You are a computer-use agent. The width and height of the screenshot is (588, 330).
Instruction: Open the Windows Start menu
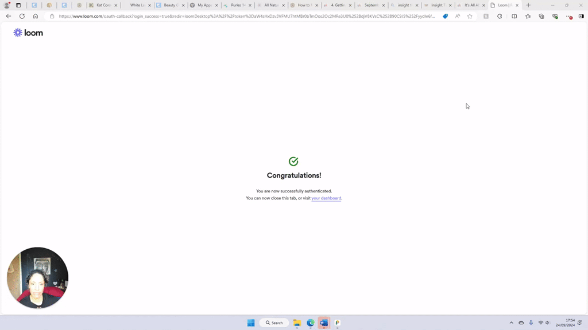click(251, 323)
